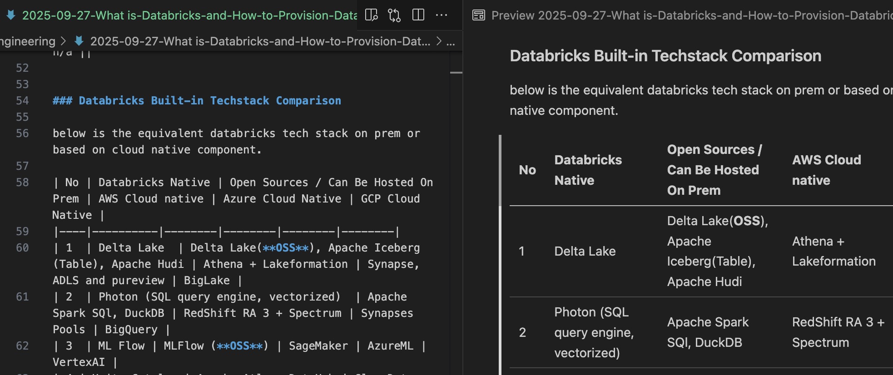Click the markdown file icon in editor tab
893x375 pixels.
point(11,15)
